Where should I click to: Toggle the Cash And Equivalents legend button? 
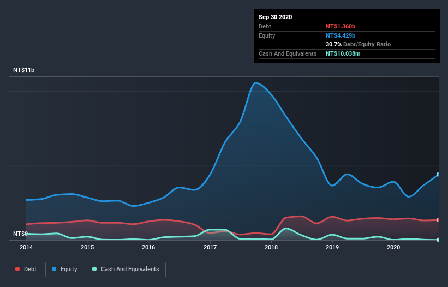(126, 270)
